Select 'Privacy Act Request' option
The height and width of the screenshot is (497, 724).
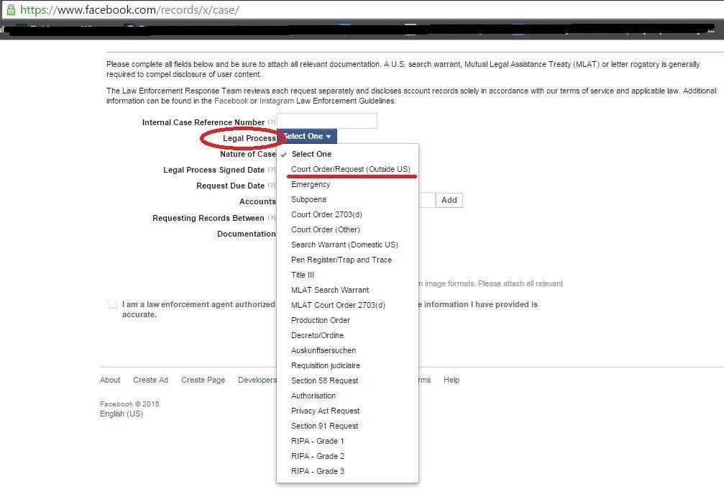(347, 411)
